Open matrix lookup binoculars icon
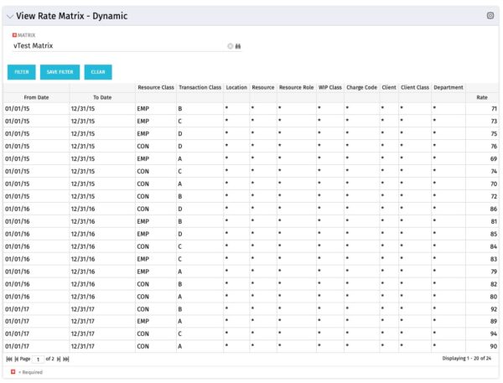Image resolution: width=503 pixels, height=383 pixels. coord(238,46)
